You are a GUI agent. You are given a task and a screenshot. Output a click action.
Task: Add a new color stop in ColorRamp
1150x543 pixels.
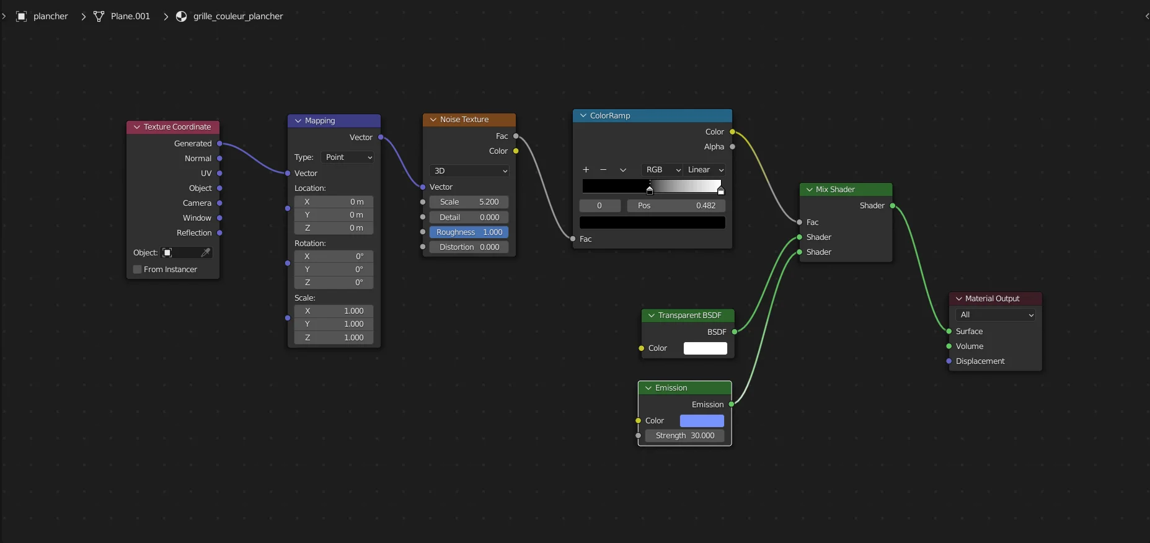coord(586,170)
